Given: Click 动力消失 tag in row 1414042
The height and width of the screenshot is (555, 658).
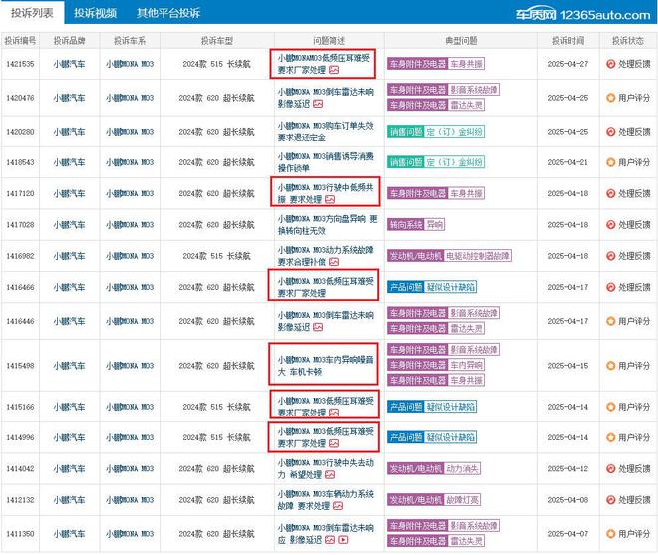Looking at the screenshot, I should point(462,469).
